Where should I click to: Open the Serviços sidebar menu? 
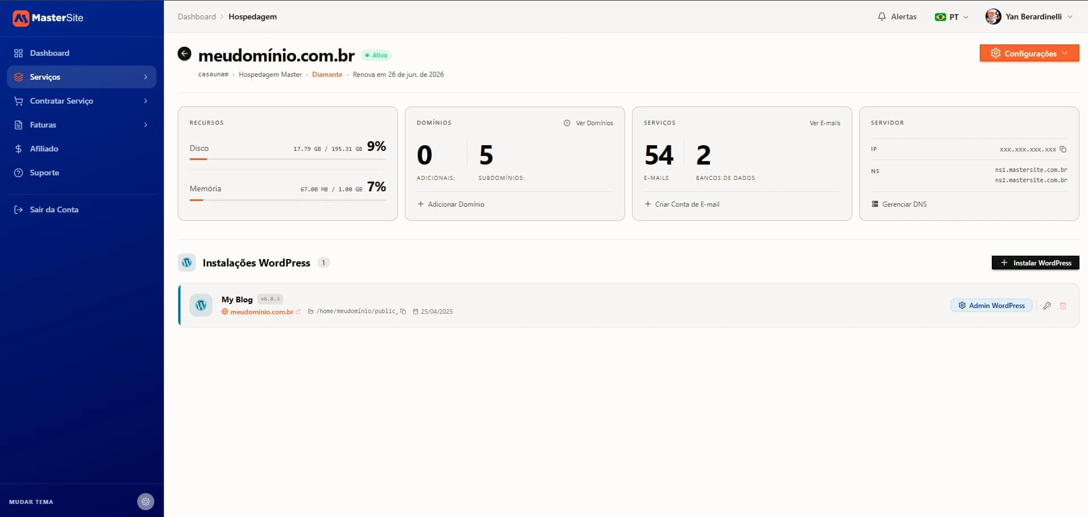tap(81, 77)
